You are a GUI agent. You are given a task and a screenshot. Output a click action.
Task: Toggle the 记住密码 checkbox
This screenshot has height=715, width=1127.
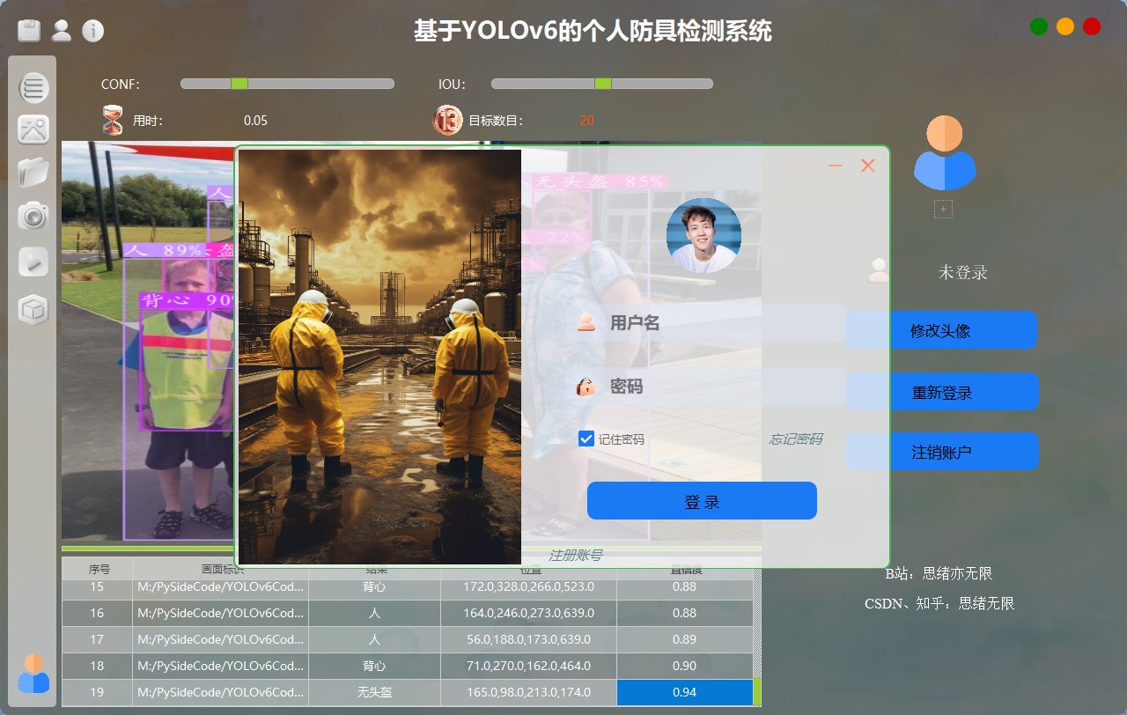pos(586,439)
